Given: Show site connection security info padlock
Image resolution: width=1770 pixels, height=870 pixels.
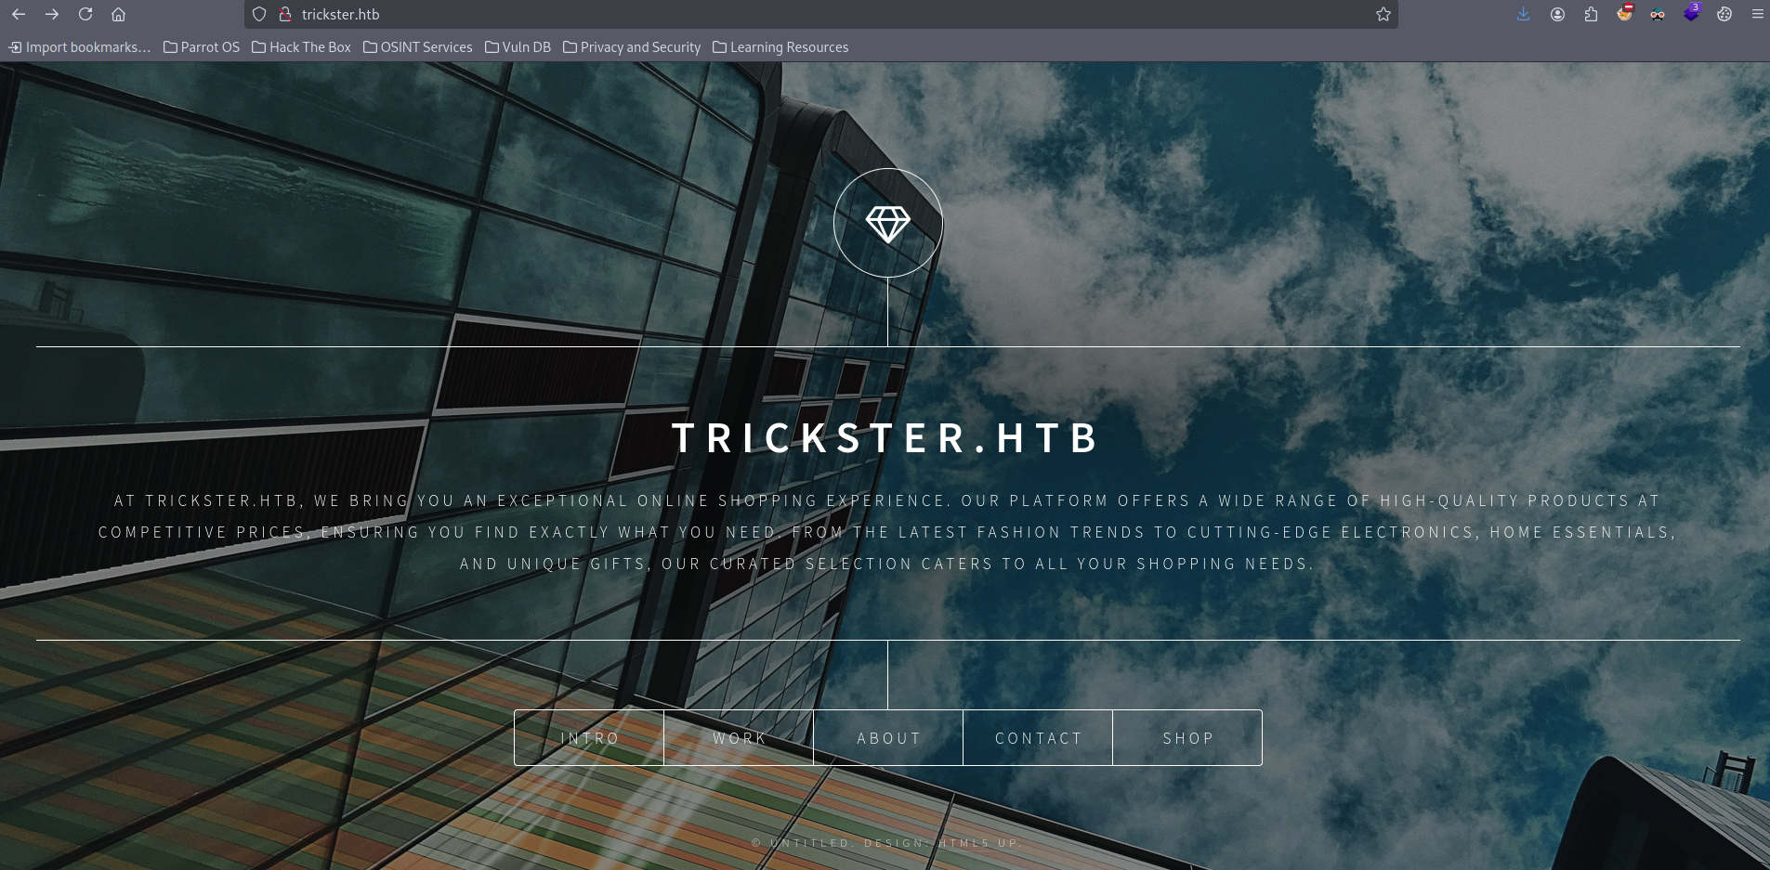Looking at the screenshot, I should pyautogui.click(x=285, y=14).
